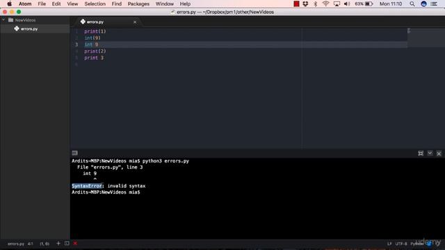Image resolution: width=445 pixels, height=250 pixels.
Task: Open the battery status menu
Action: (x=364, y=3)
